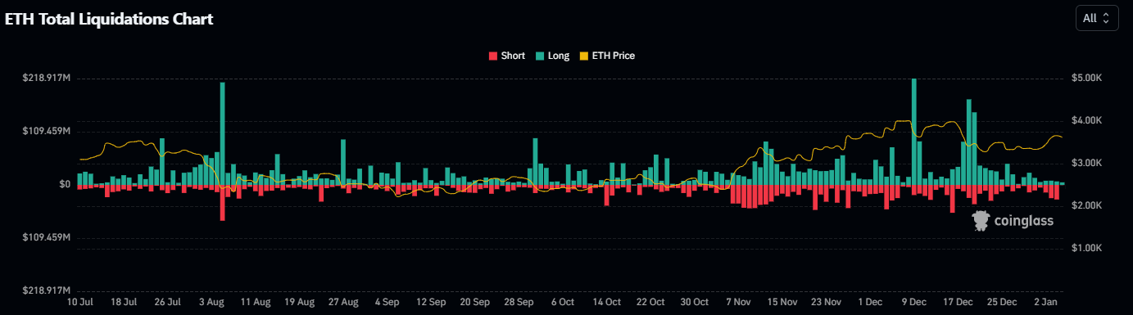Click the $3.00K price axis label
Viewport: 1133px width, 315px height.
1086,163
